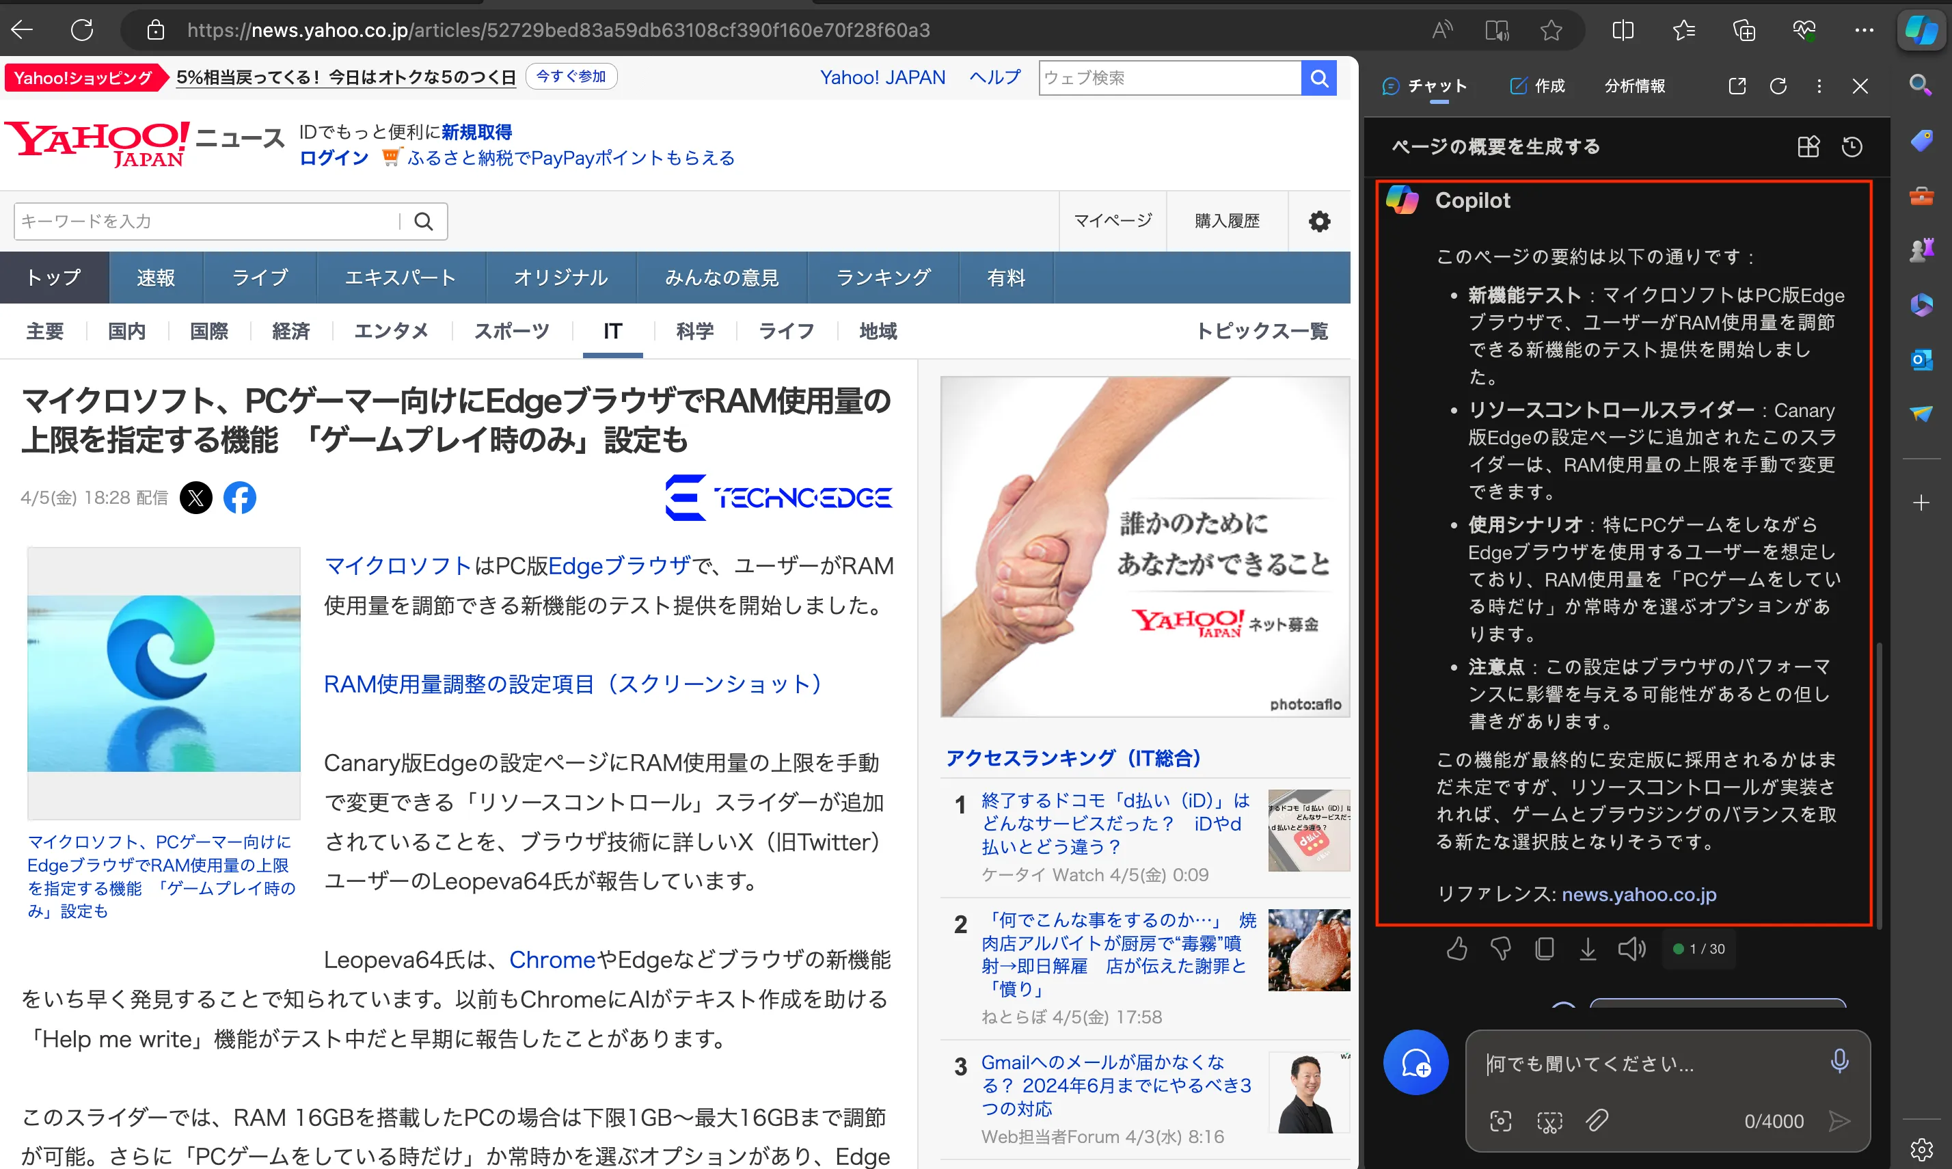This screenshot has width=1952, height=1169.
Task: Open browser essentials heart icon
Action: [x=1804, y=30]
